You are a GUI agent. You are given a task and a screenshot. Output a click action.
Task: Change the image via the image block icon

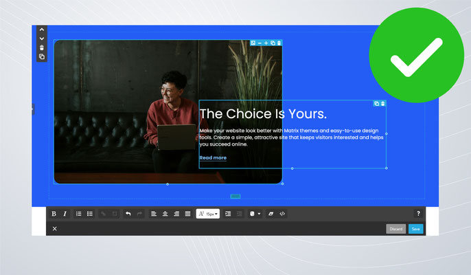[253, 43]
